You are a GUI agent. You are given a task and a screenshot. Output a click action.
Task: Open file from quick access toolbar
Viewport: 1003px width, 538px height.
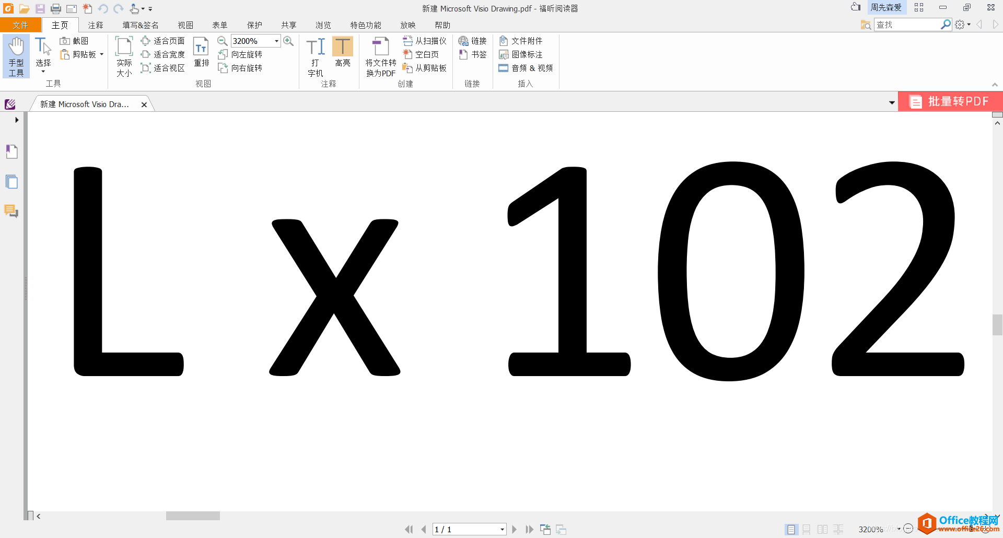24,8
